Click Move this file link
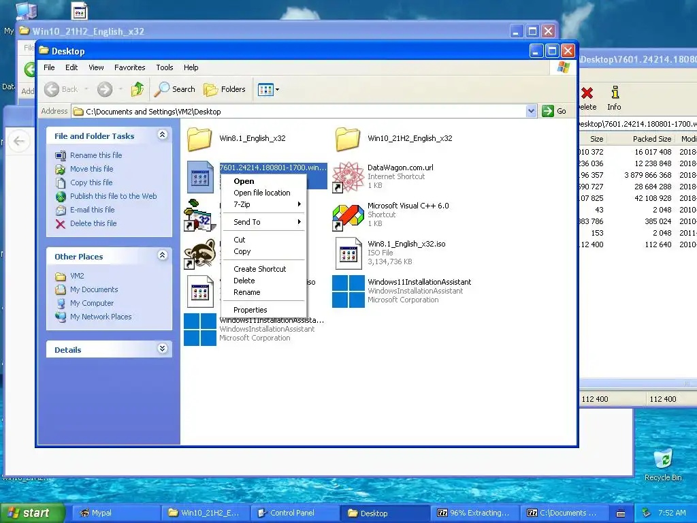 pyautogui.click(x=92, y=169)
